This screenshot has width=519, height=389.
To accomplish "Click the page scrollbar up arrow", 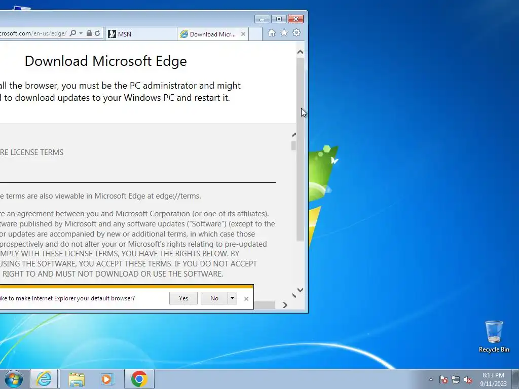I will click(300, 52).
